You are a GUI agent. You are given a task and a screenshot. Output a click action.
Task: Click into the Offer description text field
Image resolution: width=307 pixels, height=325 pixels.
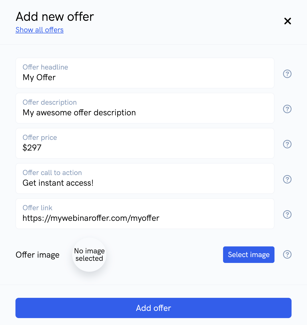pos(145,108)
